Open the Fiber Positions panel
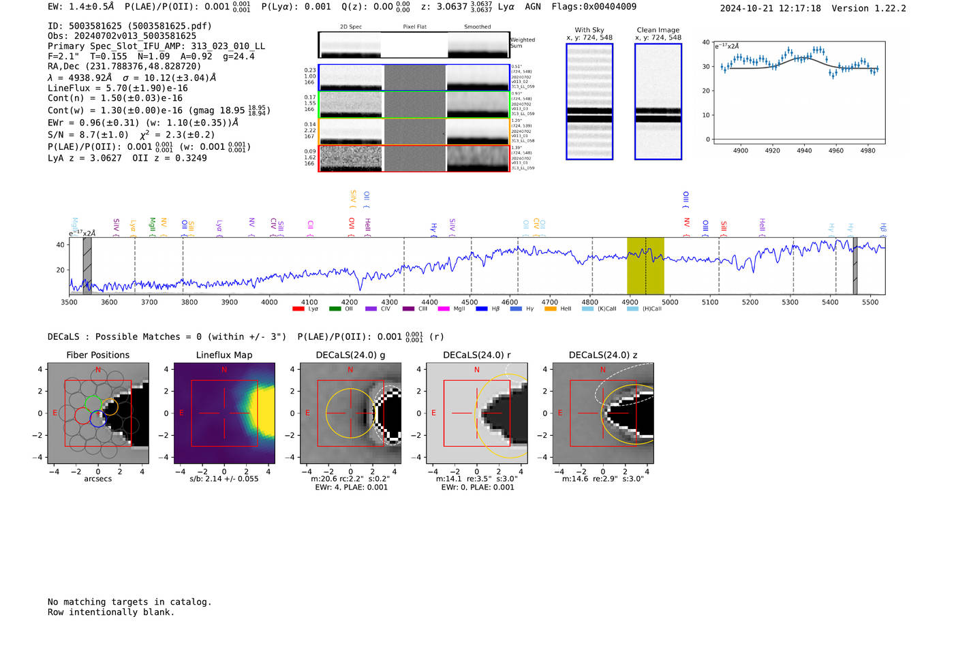 click(98, 413)
